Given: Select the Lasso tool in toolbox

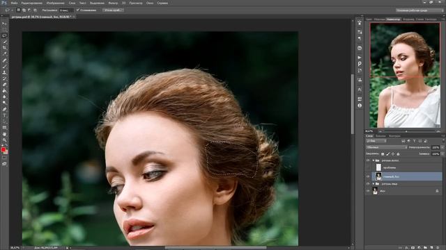Looking at the screenshot, I should tap(4, 35).
